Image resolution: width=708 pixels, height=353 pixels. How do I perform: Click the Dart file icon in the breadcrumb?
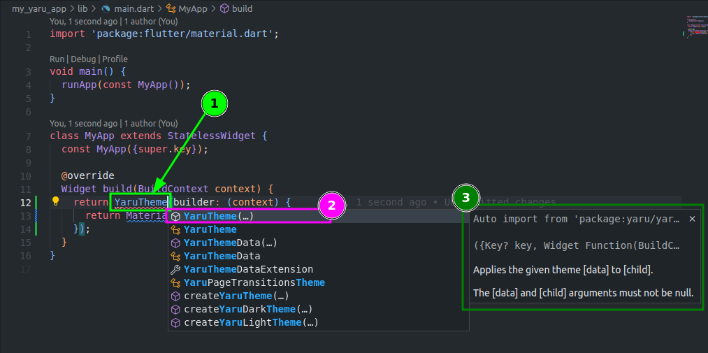click(106, 9)
